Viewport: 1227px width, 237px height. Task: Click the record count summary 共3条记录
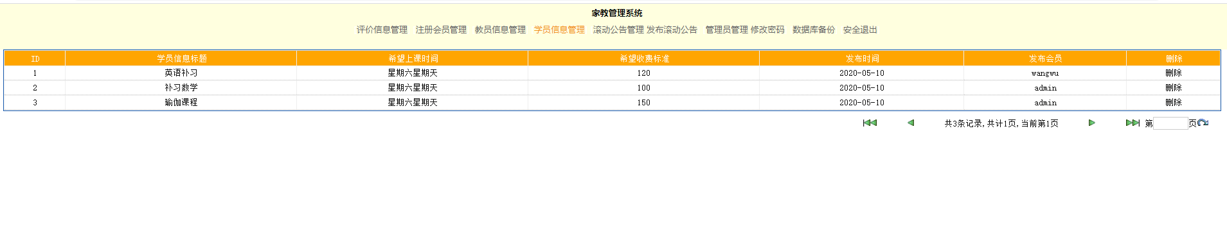coord(963,123)
